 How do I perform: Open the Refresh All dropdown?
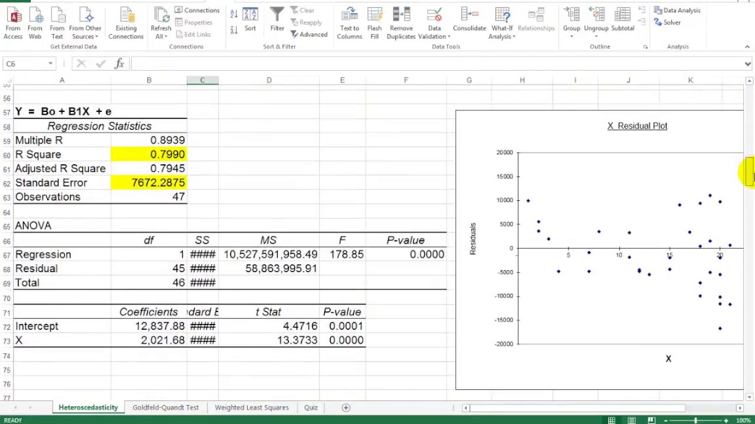click(x=161, y=32)
